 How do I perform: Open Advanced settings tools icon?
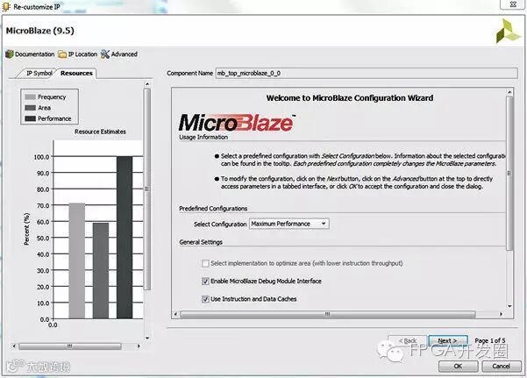105,54
